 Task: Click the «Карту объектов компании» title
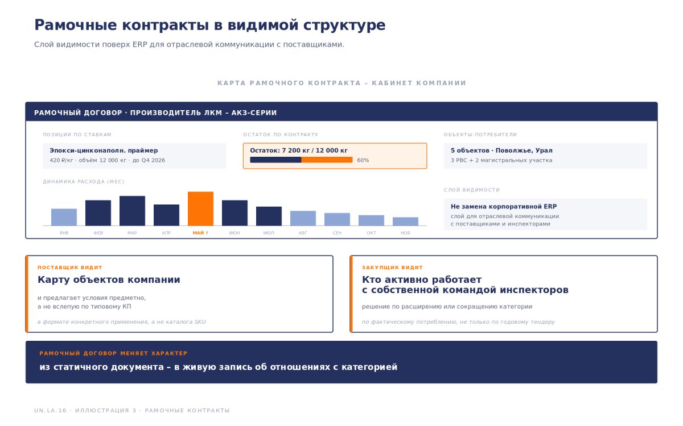(x=109, y=280)
